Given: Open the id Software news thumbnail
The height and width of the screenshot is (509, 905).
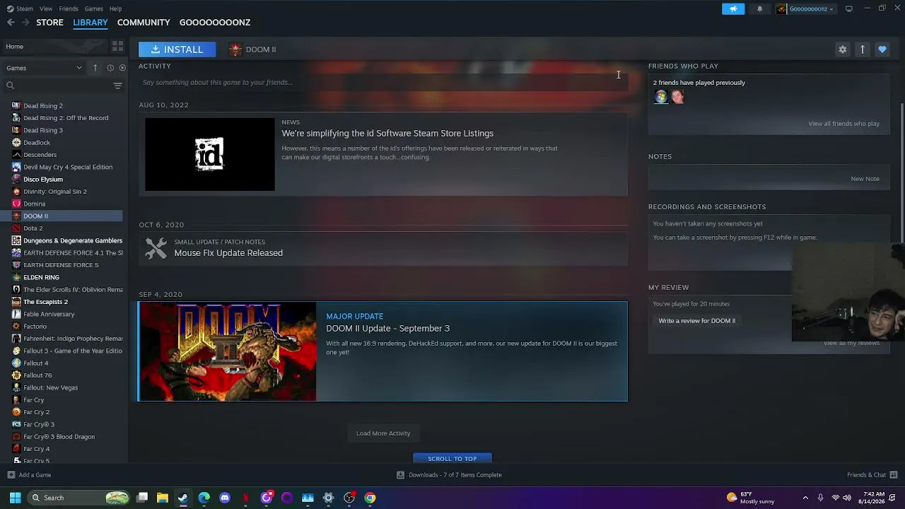Looking at the screenshot, I should tap(210, 154).
